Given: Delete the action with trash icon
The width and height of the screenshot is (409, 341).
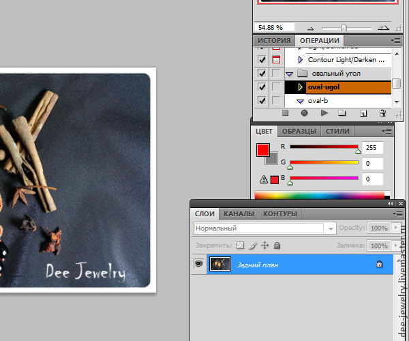Looking at the screenshot, I should click(382, 113).
